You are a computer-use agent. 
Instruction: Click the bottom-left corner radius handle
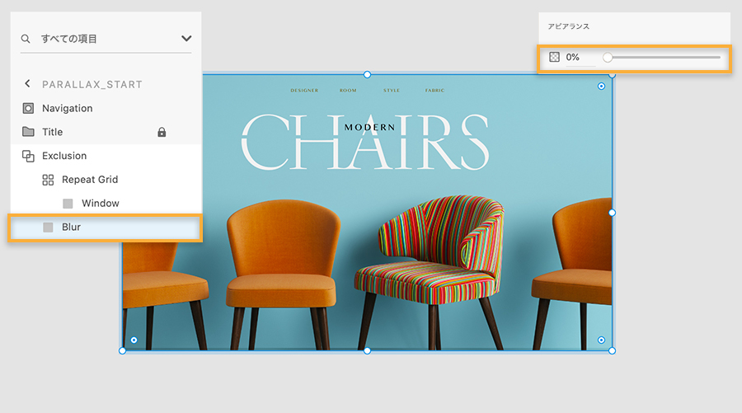pos(134,340)
